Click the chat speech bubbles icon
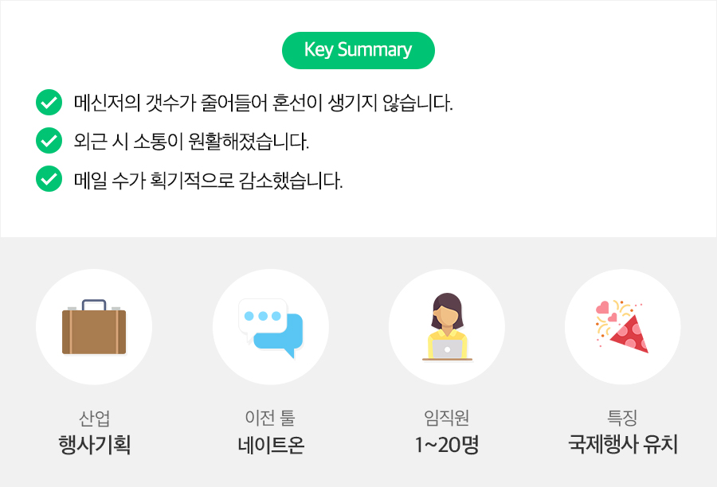Screen dimensions: 717x487 click(x=271, y=327)
